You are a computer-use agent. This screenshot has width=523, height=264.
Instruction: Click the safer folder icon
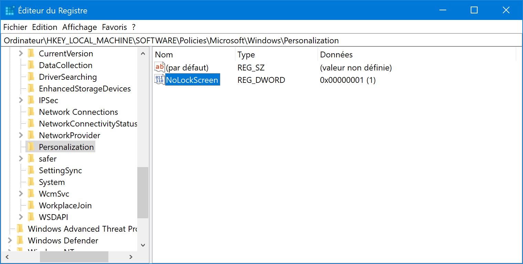tap(31, 158)
